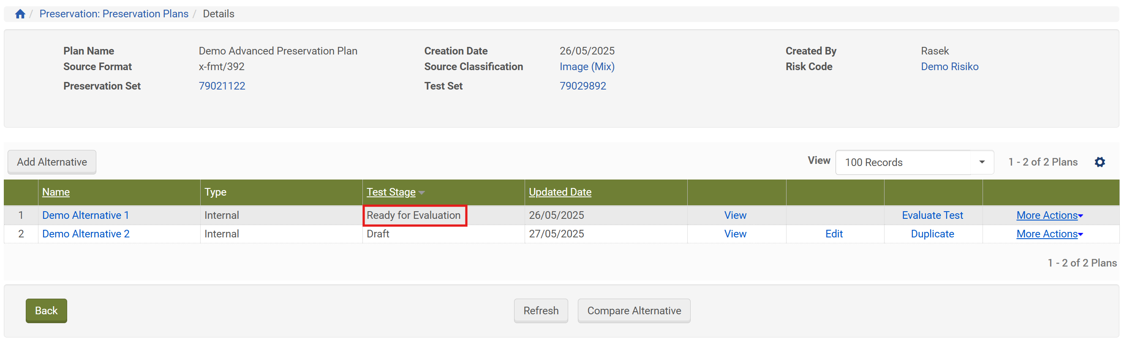The image size is (1127, 343).
Task: Navigate to Preservation Plans breadcrumb
Action: (x=114, y=14)
